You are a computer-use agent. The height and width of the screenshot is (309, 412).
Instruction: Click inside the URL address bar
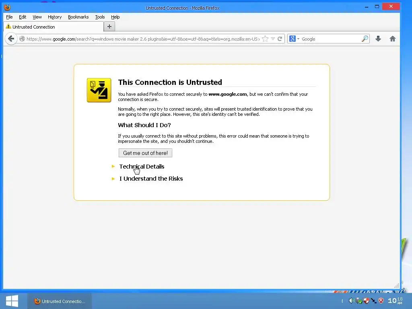(x=143, y=39)
